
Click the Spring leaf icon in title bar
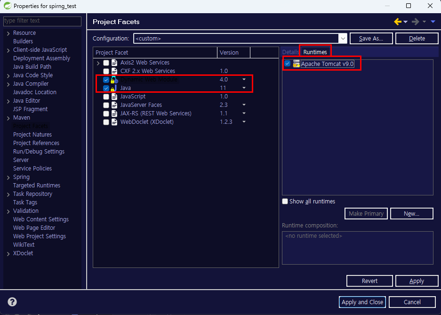[x=8, y=6]
